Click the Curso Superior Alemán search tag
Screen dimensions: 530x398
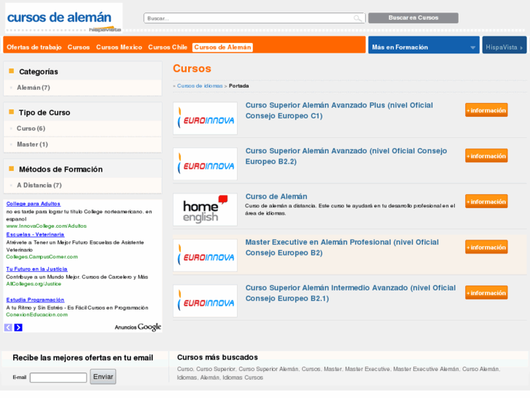pyautogui.click(x=269, y=369)
